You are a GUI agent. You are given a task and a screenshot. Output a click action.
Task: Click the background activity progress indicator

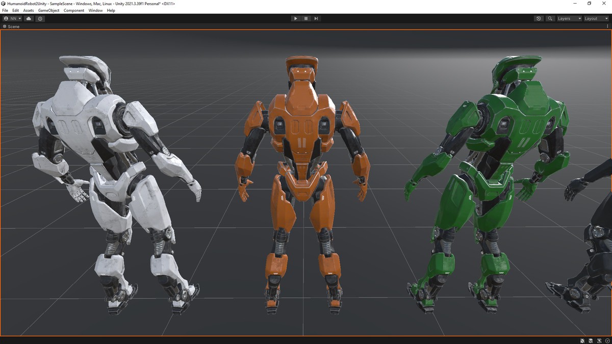point(607,340)
